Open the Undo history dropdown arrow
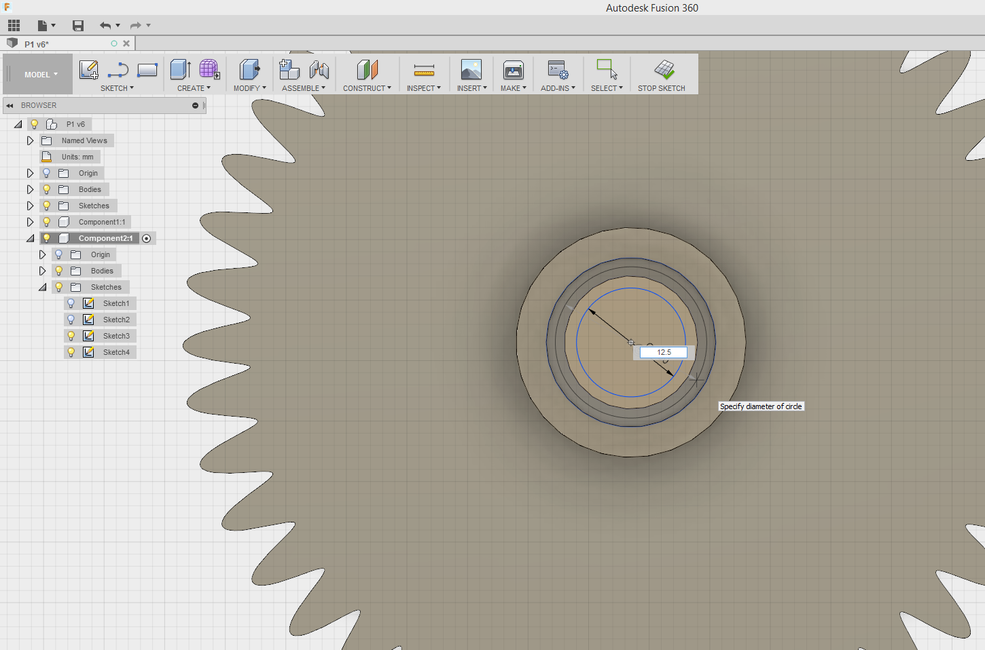 click(x=118, y=26)
